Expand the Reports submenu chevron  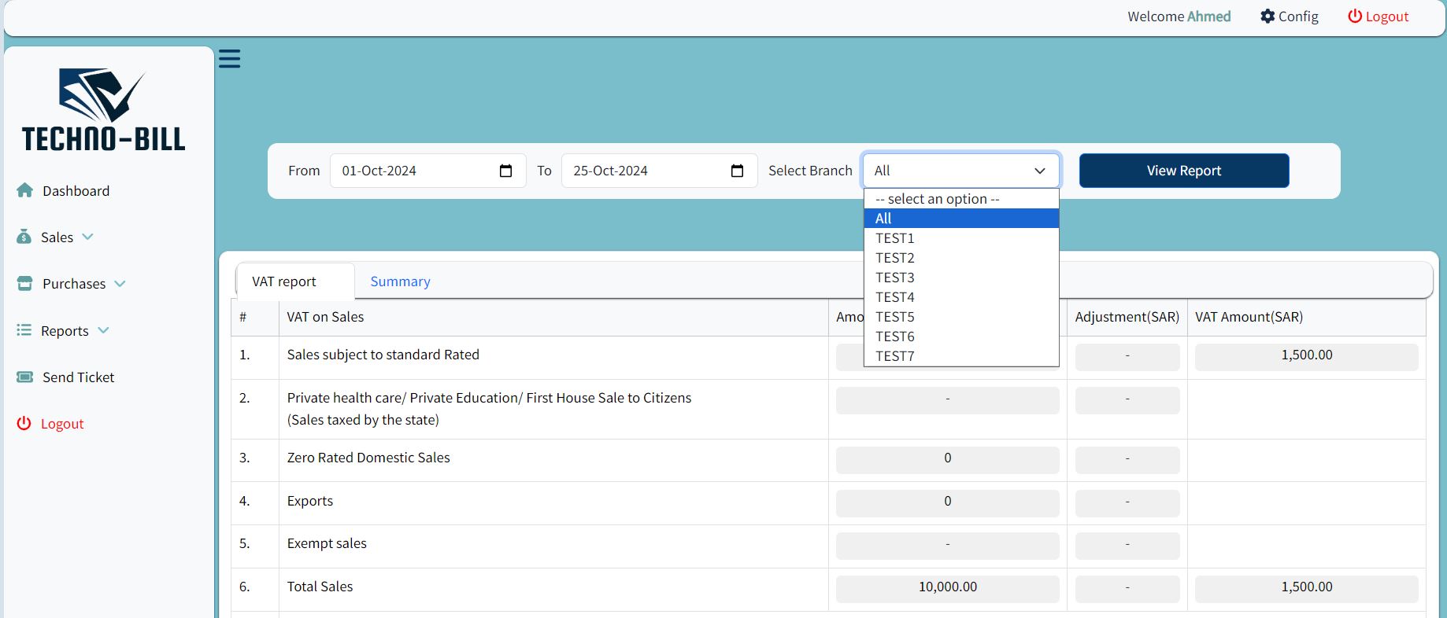tap(103, 330)
